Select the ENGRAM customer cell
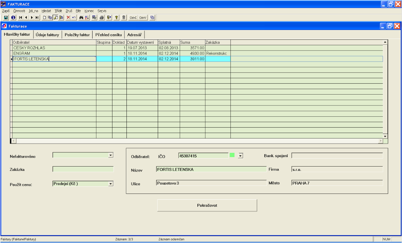Screen dimensions: 402x243 54,53
